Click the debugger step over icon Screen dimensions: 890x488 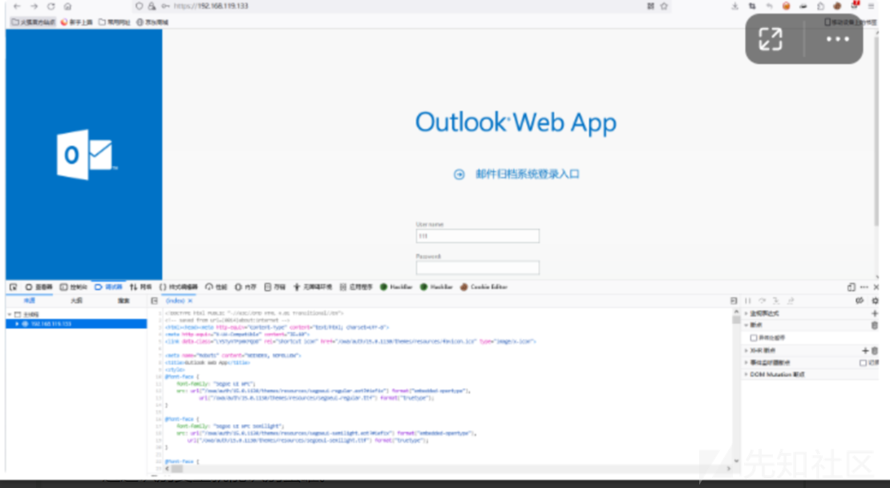pos(763,300)
